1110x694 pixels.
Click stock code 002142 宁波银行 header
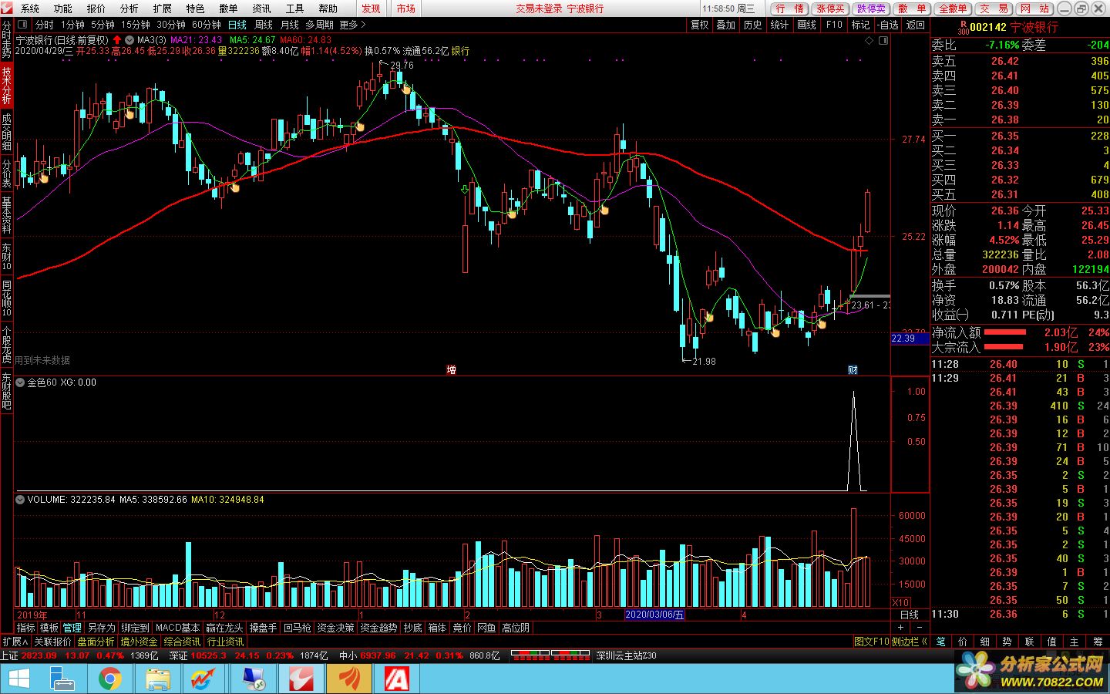pos(1014,27)
